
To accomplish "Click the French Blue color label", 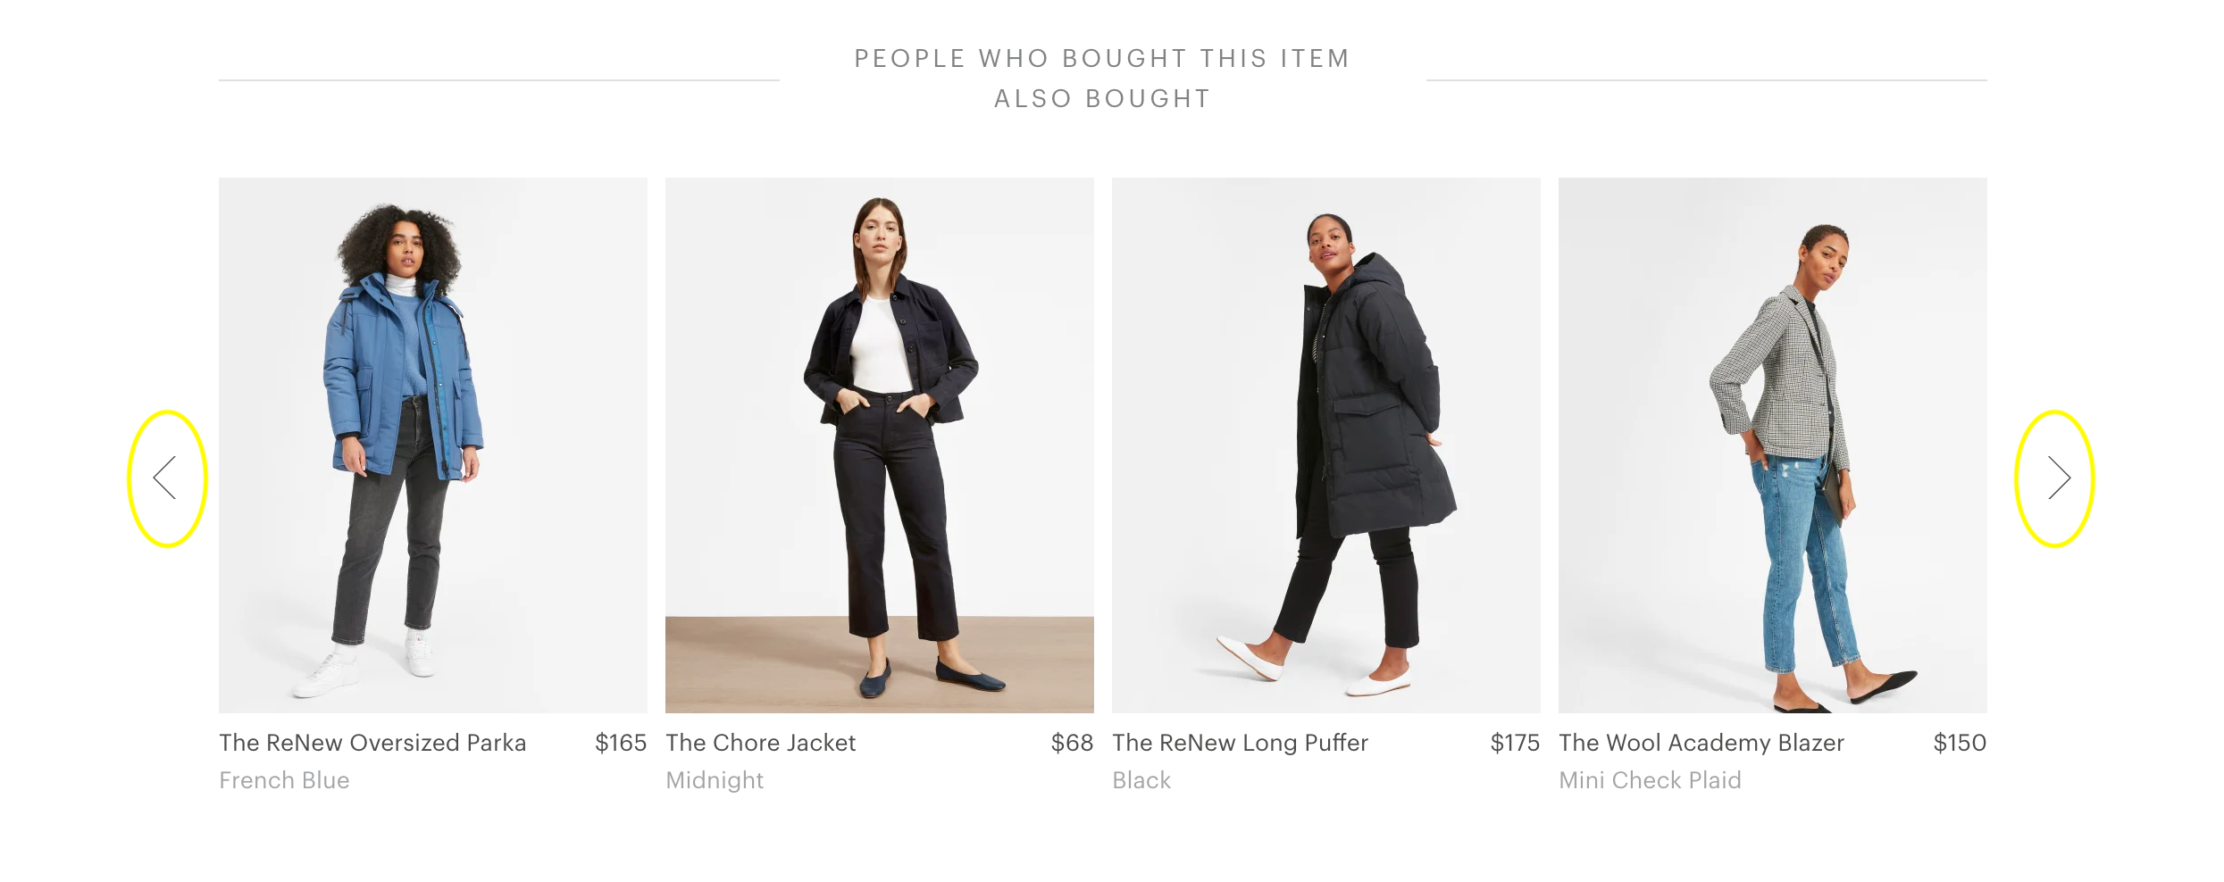I will tap(284, 780).
